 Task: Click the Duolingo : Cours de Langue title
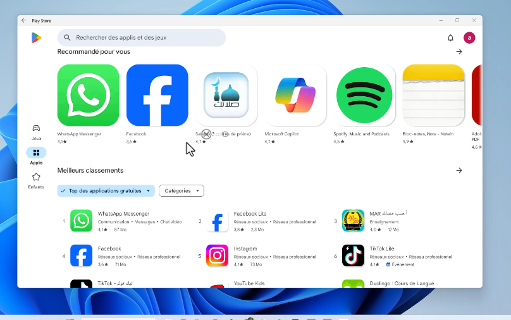point(402,283)
